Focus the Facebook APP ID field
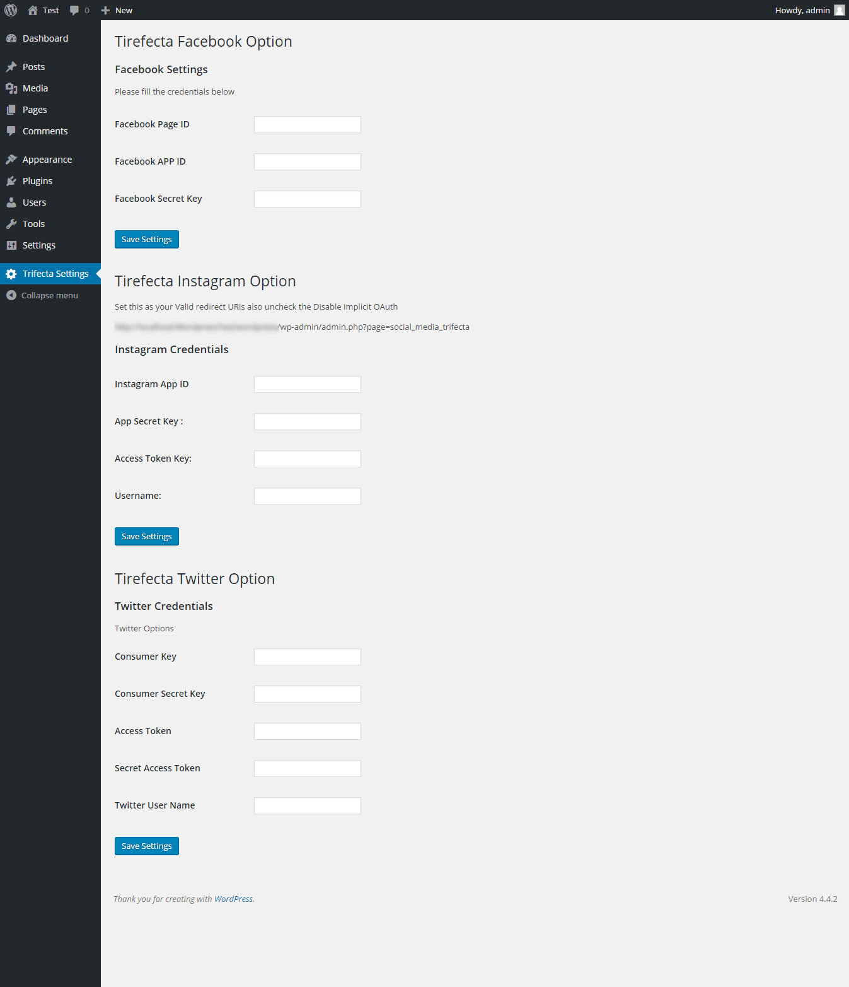 point(308,162)
